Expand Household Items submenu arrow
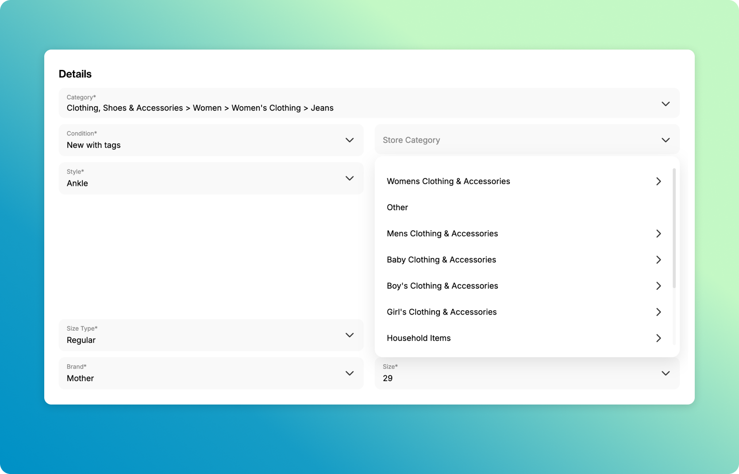Image resolution: width=739 pixels, height=474 pixels. [658, 338]
